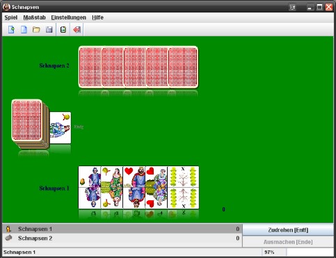Click the Schnapsen 1 status bar text
336x258 pixels.
click(19, 252)
